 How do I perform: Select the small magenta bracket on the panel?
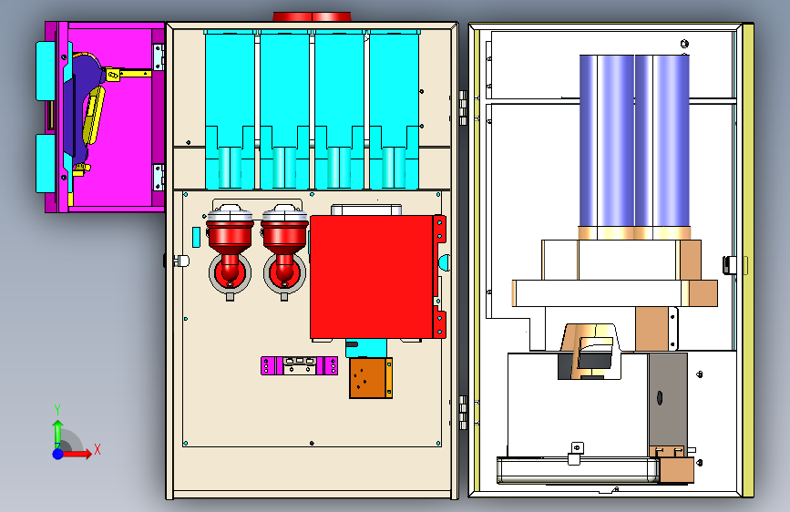point(299,366)
